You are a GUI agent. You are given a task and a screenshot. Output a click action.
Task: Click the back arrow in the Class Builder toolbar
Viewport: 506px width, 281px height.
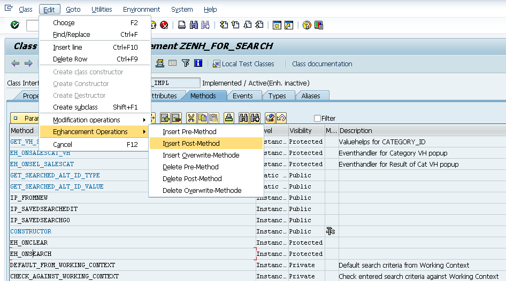tap(15, 64)
